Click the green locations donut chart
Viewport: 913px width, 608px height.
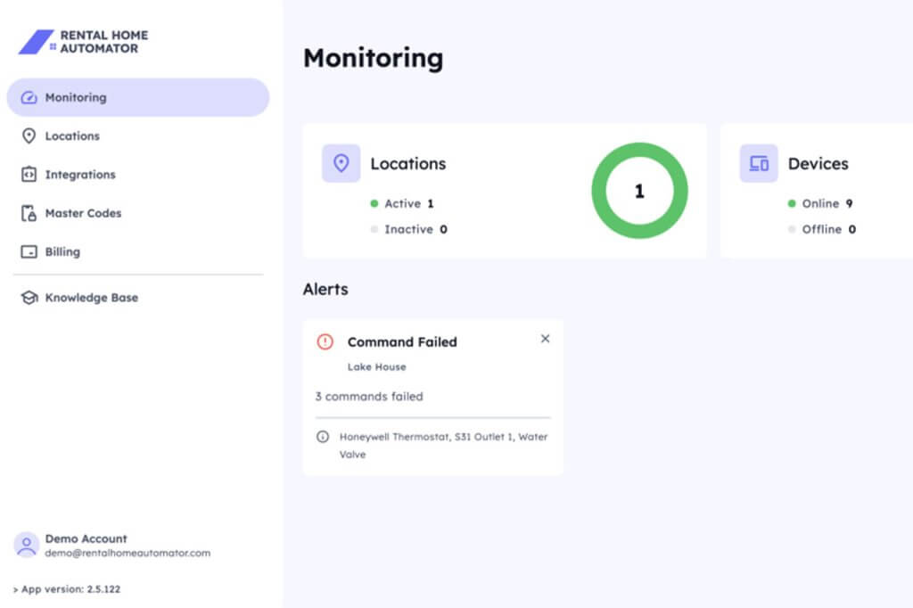click(639, 191)
